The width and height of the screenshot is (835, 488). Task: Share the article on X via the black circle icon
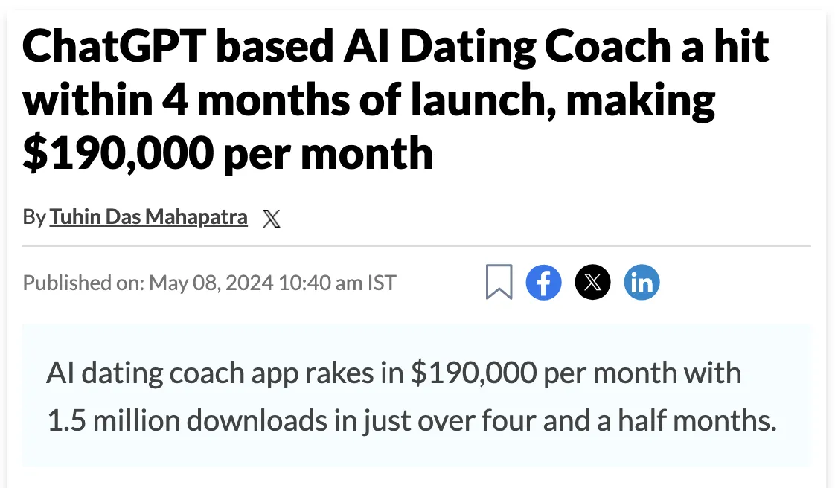point(592,282)
